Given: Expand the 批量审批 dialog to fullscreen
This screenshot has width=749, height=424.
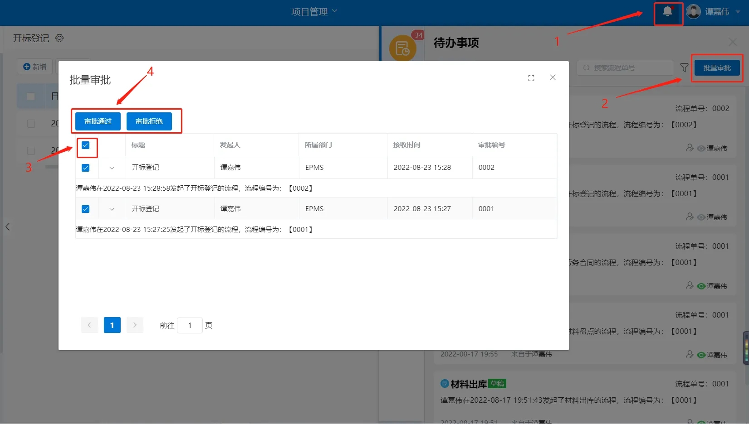Looking at the screenshot, I should pos(531,78).
